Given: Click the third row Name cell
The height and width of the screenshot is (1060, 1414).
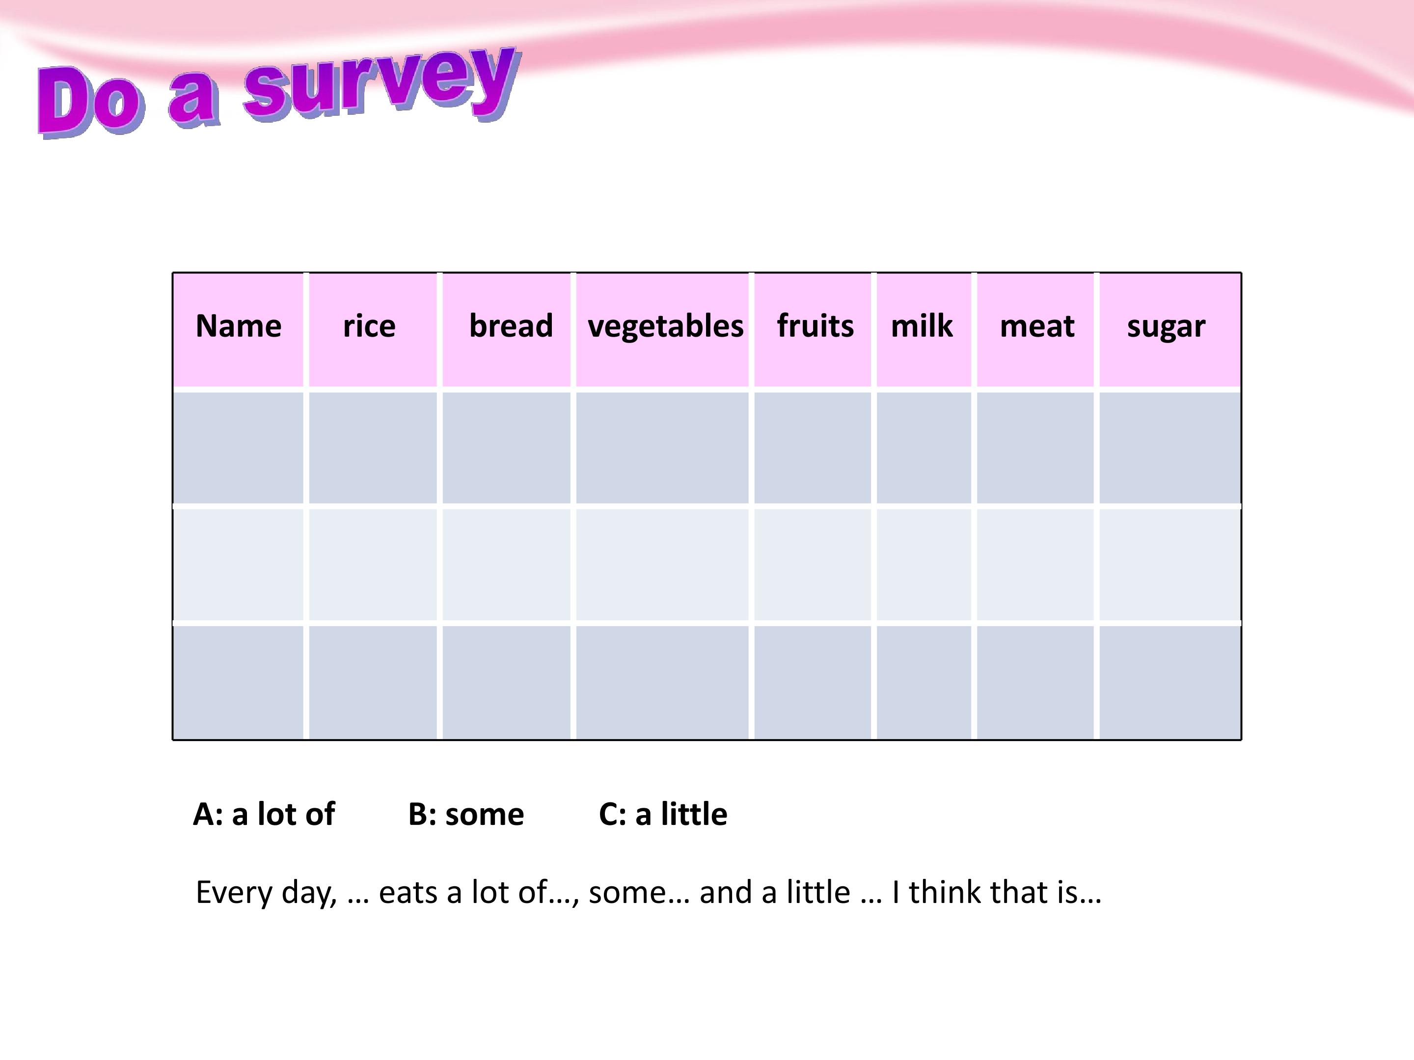Looking at the screenshot, I should tap(239, 683).
